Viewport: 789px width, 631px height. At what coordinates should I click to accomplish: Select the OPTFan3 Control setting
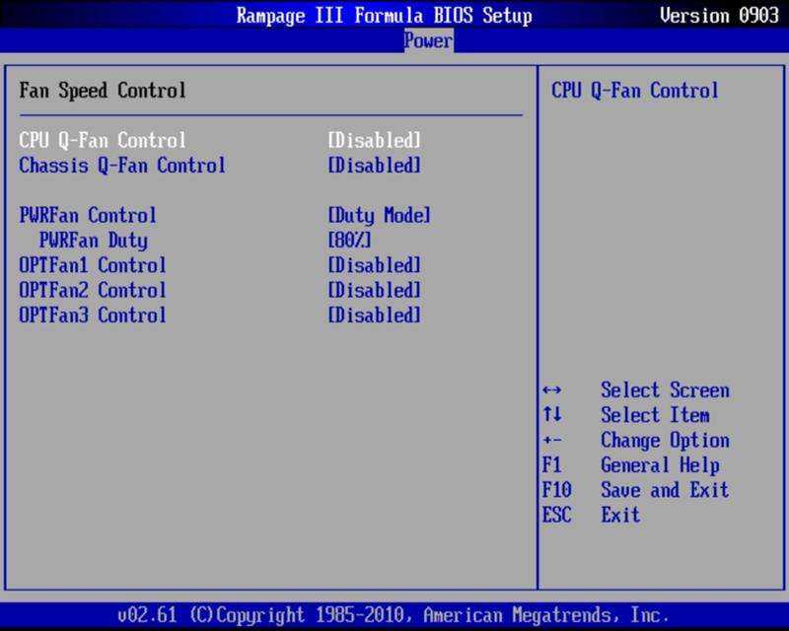93,315
